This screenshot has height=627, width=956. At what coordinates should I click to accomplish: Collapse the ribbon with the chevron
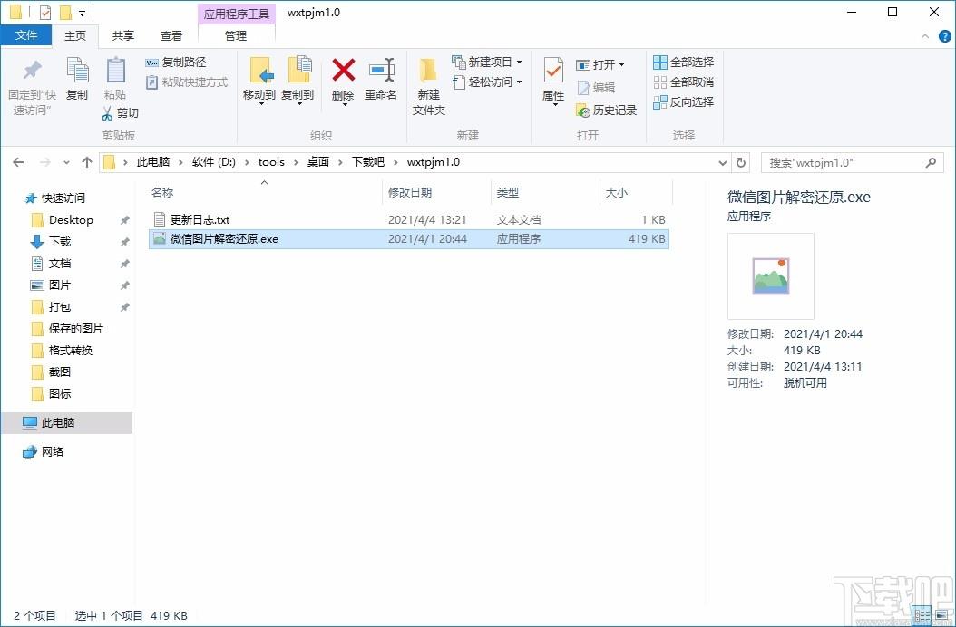point(925,36)
